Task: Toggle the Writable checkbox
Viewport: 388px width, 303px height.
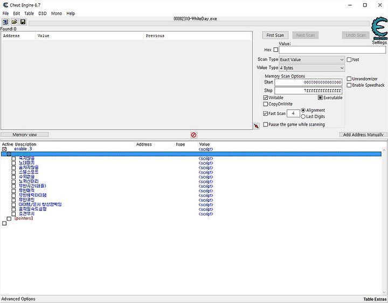Action: click(266, 98)
